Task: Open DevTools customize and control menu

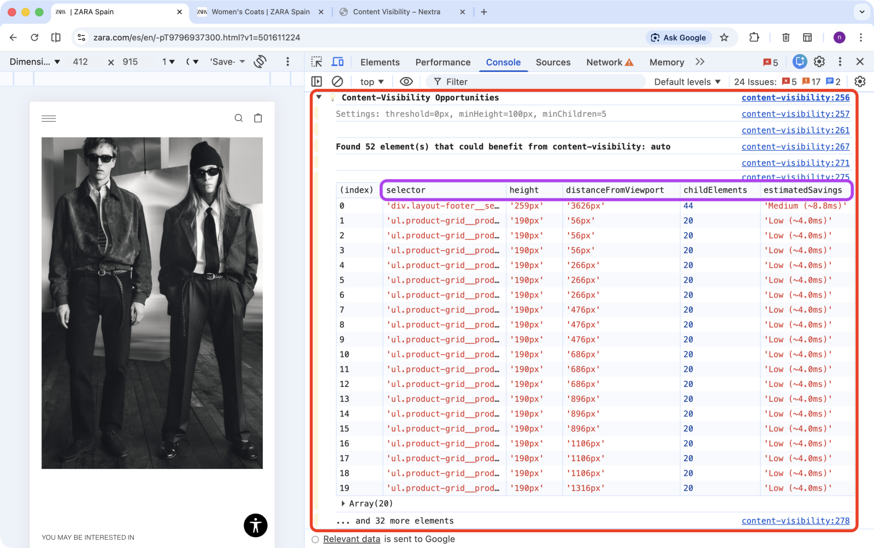Action: coord(840,62)
